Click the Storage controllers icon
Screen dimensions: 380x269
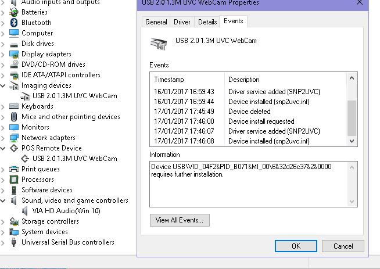pyautogui.click(x=14, y=221)
